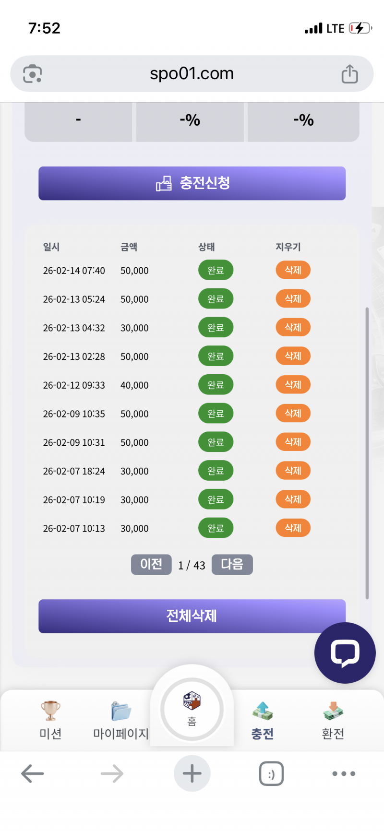This screenshot has width=384, height=831.
Task: Open 마이페이지 folder icon
Action: pos(120,711)
